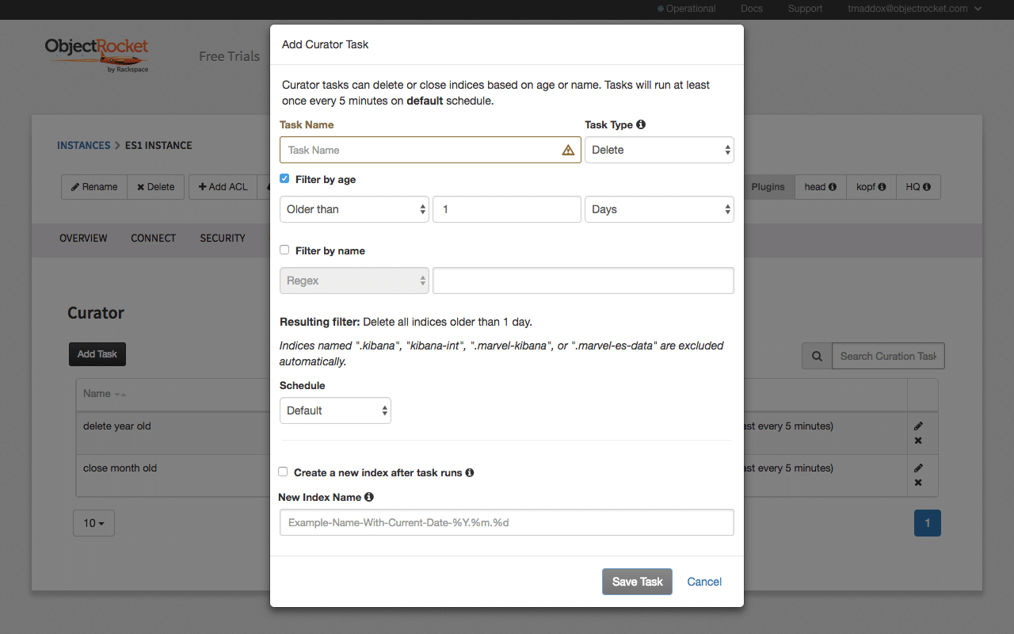Click the info icon after Create a new index
The height and width of the screenshot is (634, 1014).
coord(470,472)
